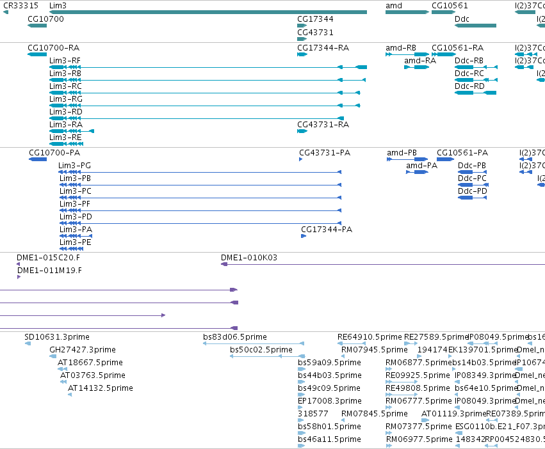Click the Lim3 gene bar glyph
This screenshot has height=449, width=545.
(208, 12)
